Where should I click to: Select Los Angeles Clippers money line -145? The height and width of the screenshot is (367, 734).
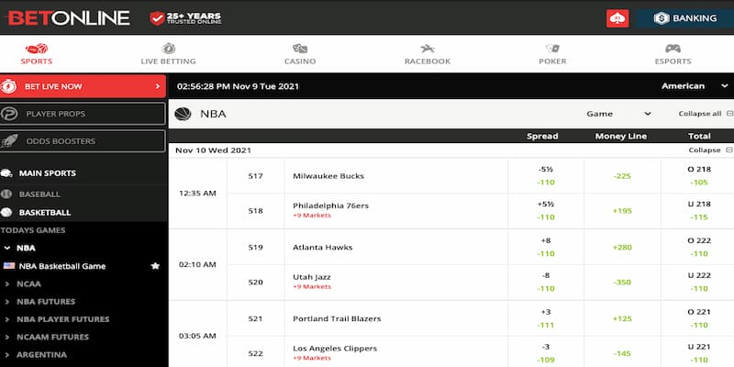point(622,353)
